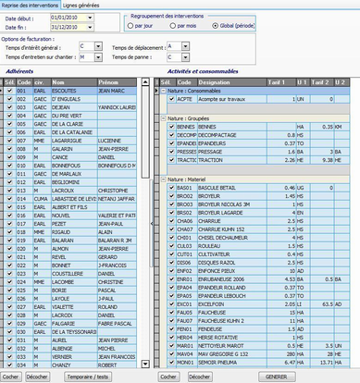Switch to the Lignes générées tab
Image resolution: width=360 pixels, height=383 pixels.
coord(81,6)
